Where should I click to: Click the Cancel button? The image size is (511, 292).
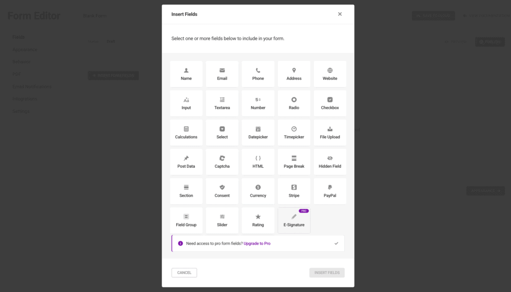[x=184, y=273]
